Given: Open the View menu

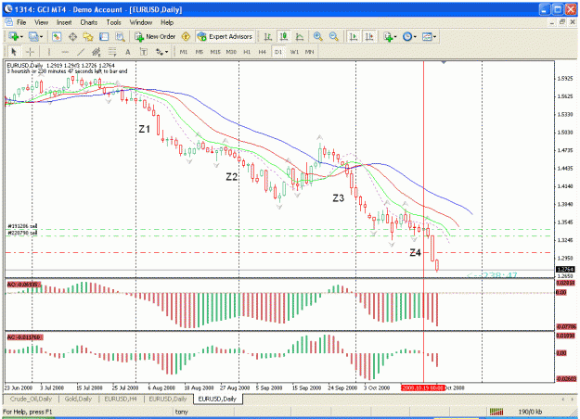Looking at the screenshot, I should [x=41, y=22].
